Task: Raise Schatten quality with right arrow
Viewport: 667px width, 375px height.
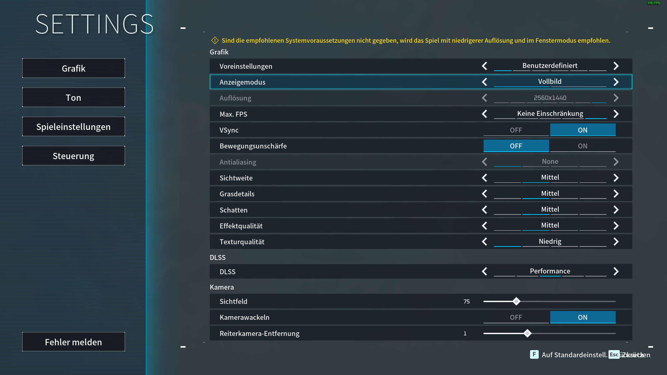Action: pos(616,210)
